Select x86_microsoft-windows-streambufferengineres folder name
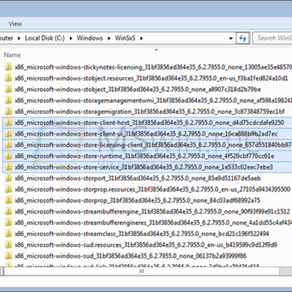The height and width of the screenshot is (292, 292). click(x=153, y=223)
